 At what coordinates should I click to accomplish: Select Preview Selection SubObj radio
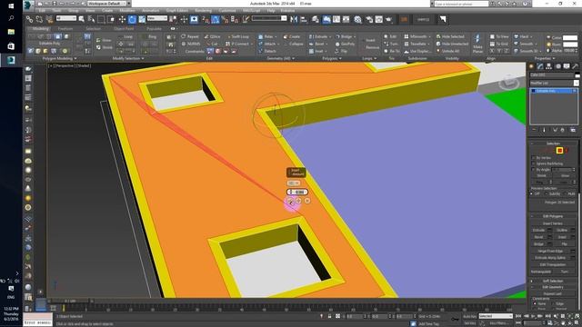(x=547, y=193)
